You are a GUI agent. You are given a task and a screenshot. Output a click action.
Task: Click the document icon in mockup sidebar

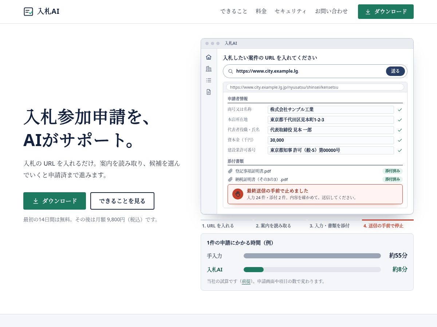click(x=209, y=92)
